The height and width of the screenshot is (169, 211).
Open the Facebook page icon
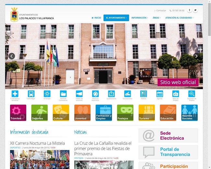(x=190, y=10)
